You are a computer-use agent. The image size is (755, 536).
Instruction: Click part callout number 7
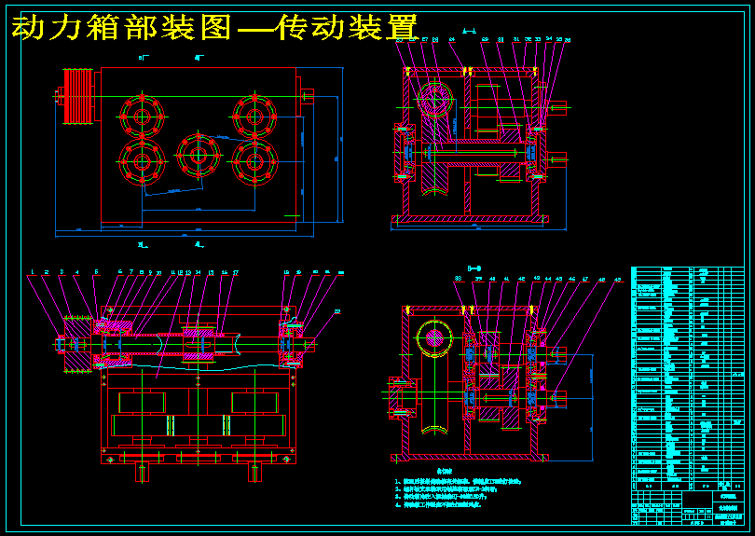point(131,272)
